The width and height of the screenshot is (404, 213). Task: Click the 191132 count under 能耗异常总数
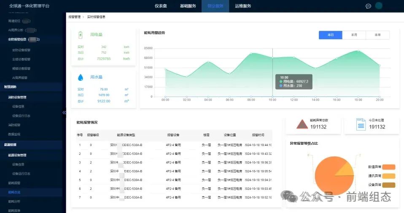[x=318, y=127]
